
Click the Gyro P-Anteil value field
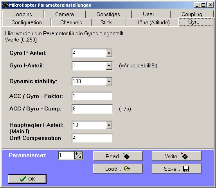(x=89, y=53)
